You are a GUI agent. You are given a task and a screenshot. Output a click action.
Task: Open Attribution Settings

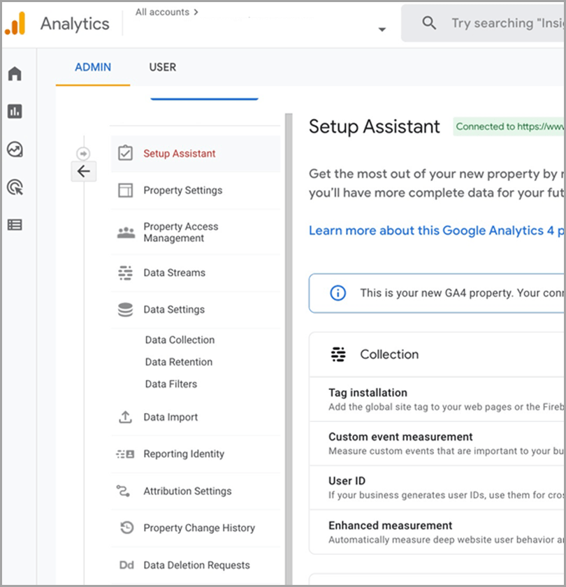click(x=196, y=491)
